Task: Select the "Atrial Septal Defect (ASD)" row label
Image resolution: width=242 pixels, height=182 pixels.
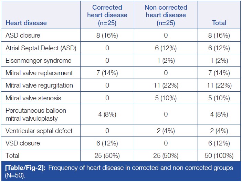Action: click(x=41, y=48)
